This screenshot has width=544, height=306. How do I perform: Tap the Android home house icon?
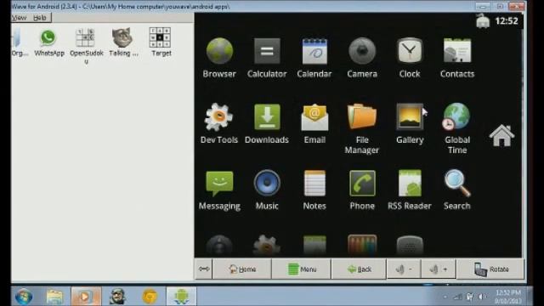pyautogui.click(x=501, y=136)
